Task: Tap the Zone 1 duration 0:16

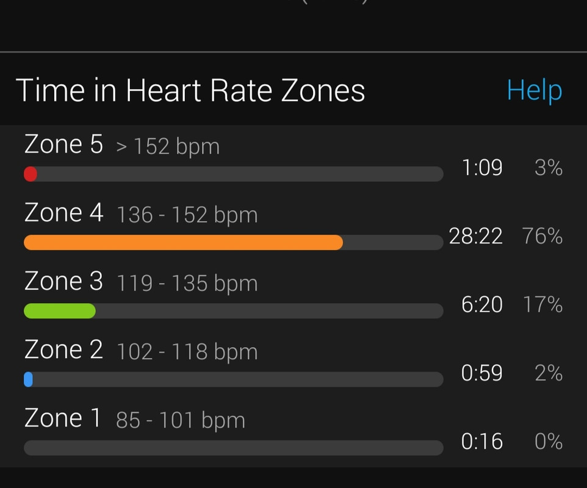Action: coord(482,441)
